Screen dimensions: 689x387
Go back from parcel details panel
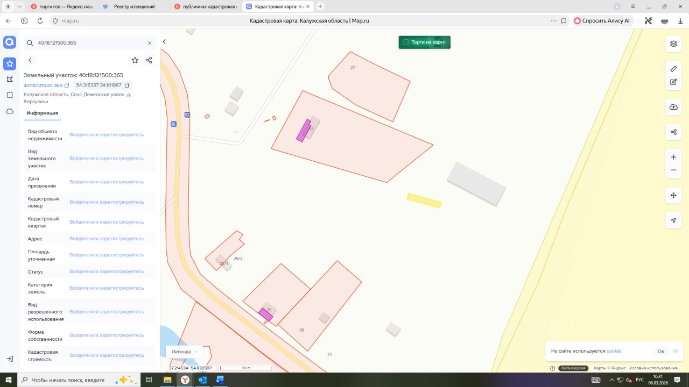(30, 60)
